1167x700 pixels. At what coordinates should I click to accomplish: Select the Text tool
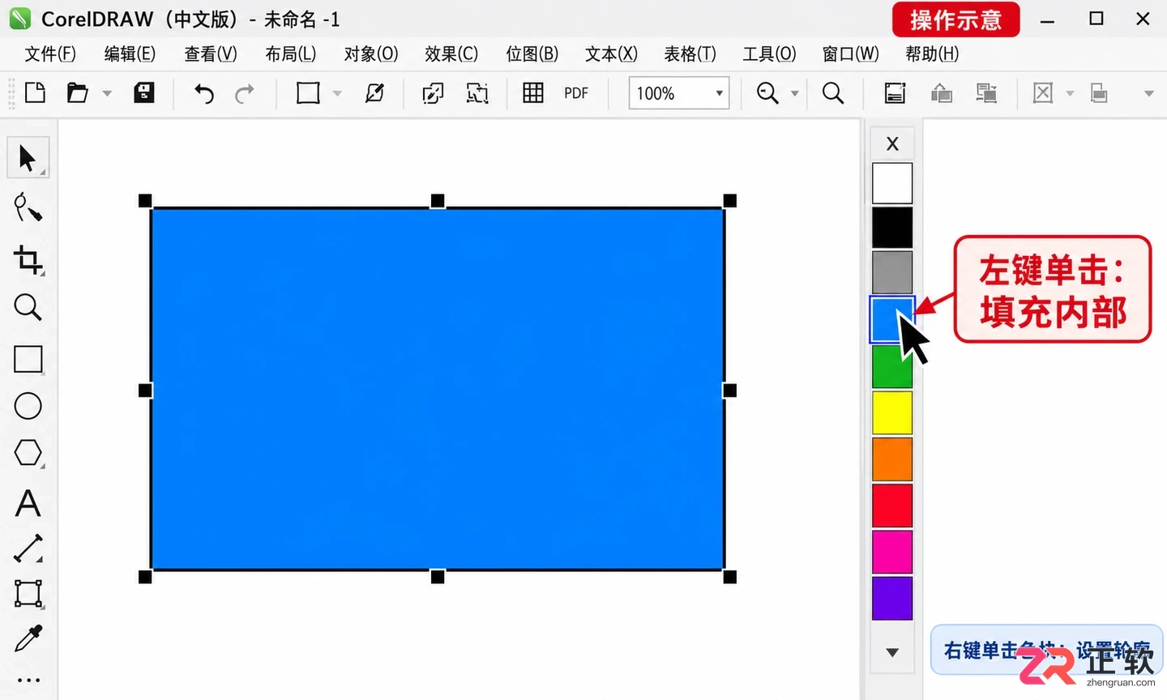coord(28,503)
